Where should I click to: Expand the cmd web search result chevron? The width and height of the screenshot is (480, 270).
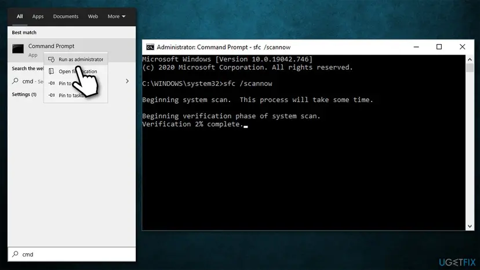point(128,81)
